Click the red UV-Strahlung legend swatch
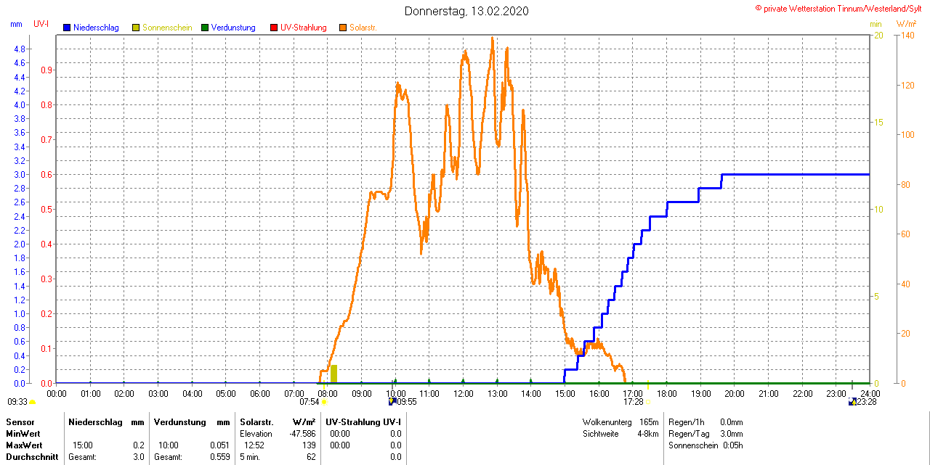930x465 pixels. coord(274,28)
